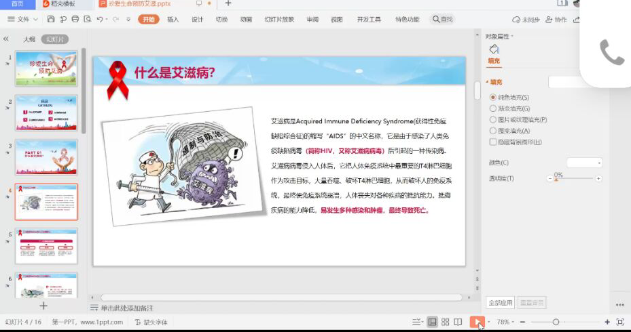Click the Save icon in the toolbar
Viewport: 631px width, 332px height.
coord(52,20)
